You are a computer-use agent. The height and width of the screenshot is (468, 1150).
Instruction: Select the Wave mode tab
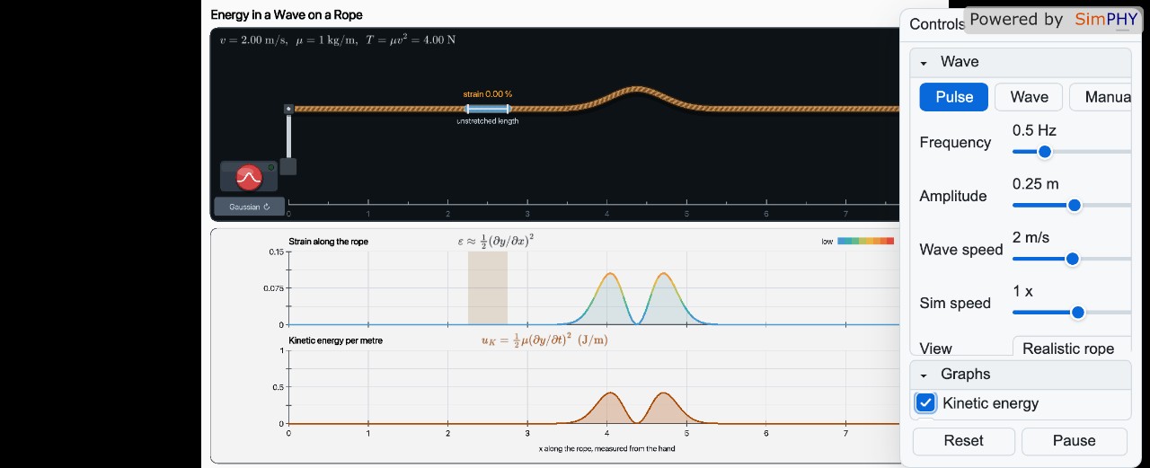click(x=1029, y=97)
